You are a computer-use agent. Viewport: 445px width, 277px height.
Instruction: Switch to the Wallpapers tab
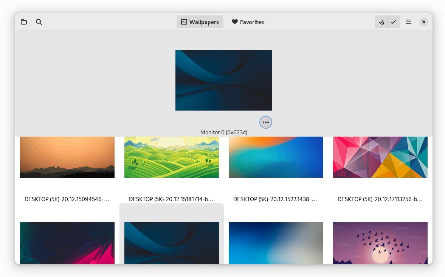pos(200,22)
